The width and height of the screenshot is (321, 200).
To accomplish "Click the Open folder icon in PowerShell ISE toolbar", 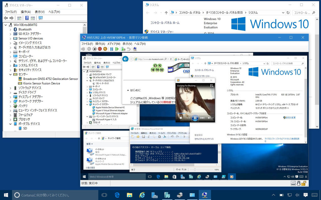I will 138,137.
